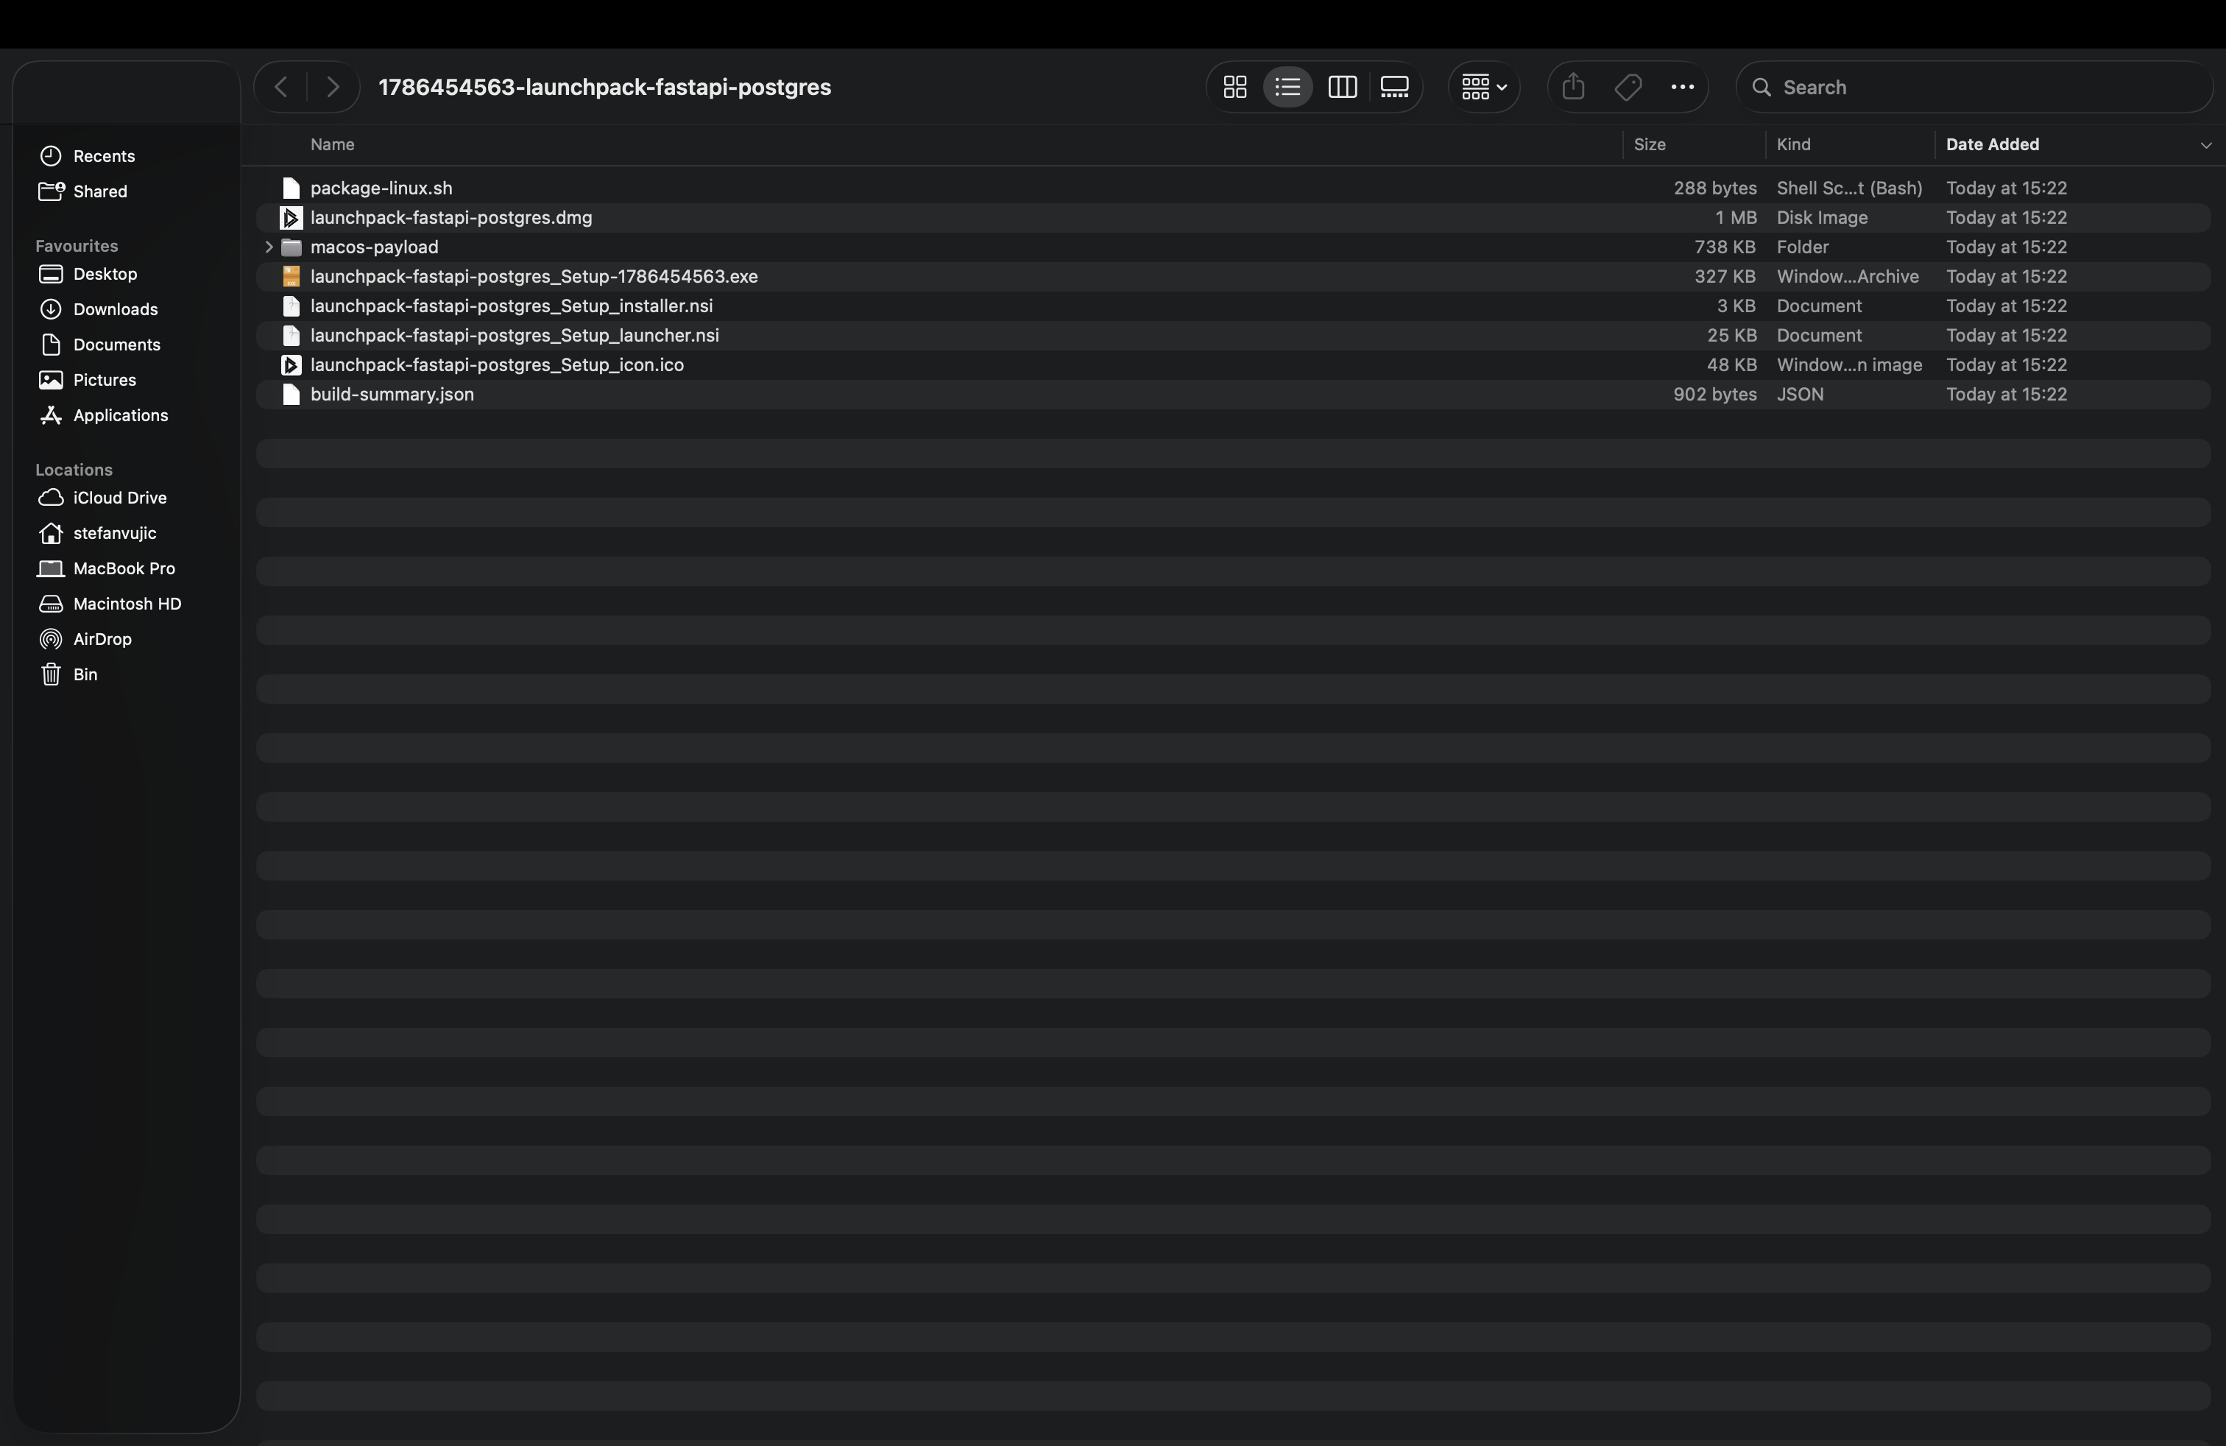Switch to gallery view
The image size is (2226, 1446).
pos(1394,87)
